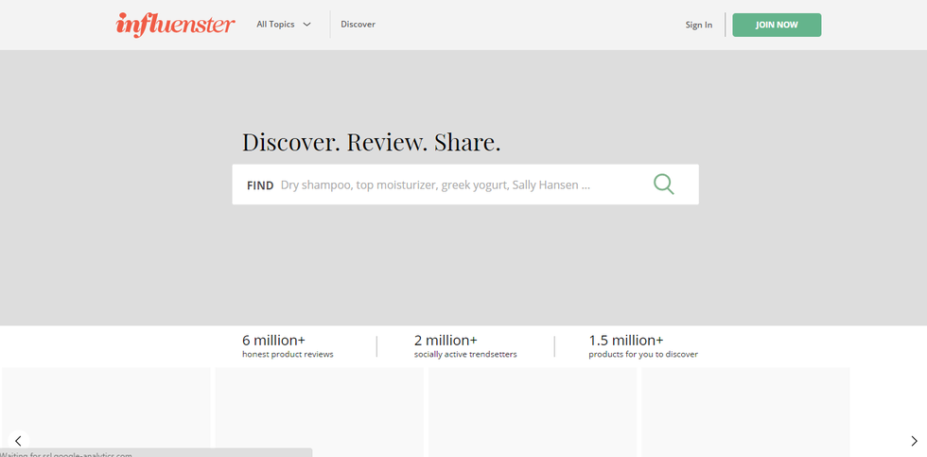This screenshot has height=457, width=927.
Task: Click the Influenster logo
Action: [x=175, y=25]
